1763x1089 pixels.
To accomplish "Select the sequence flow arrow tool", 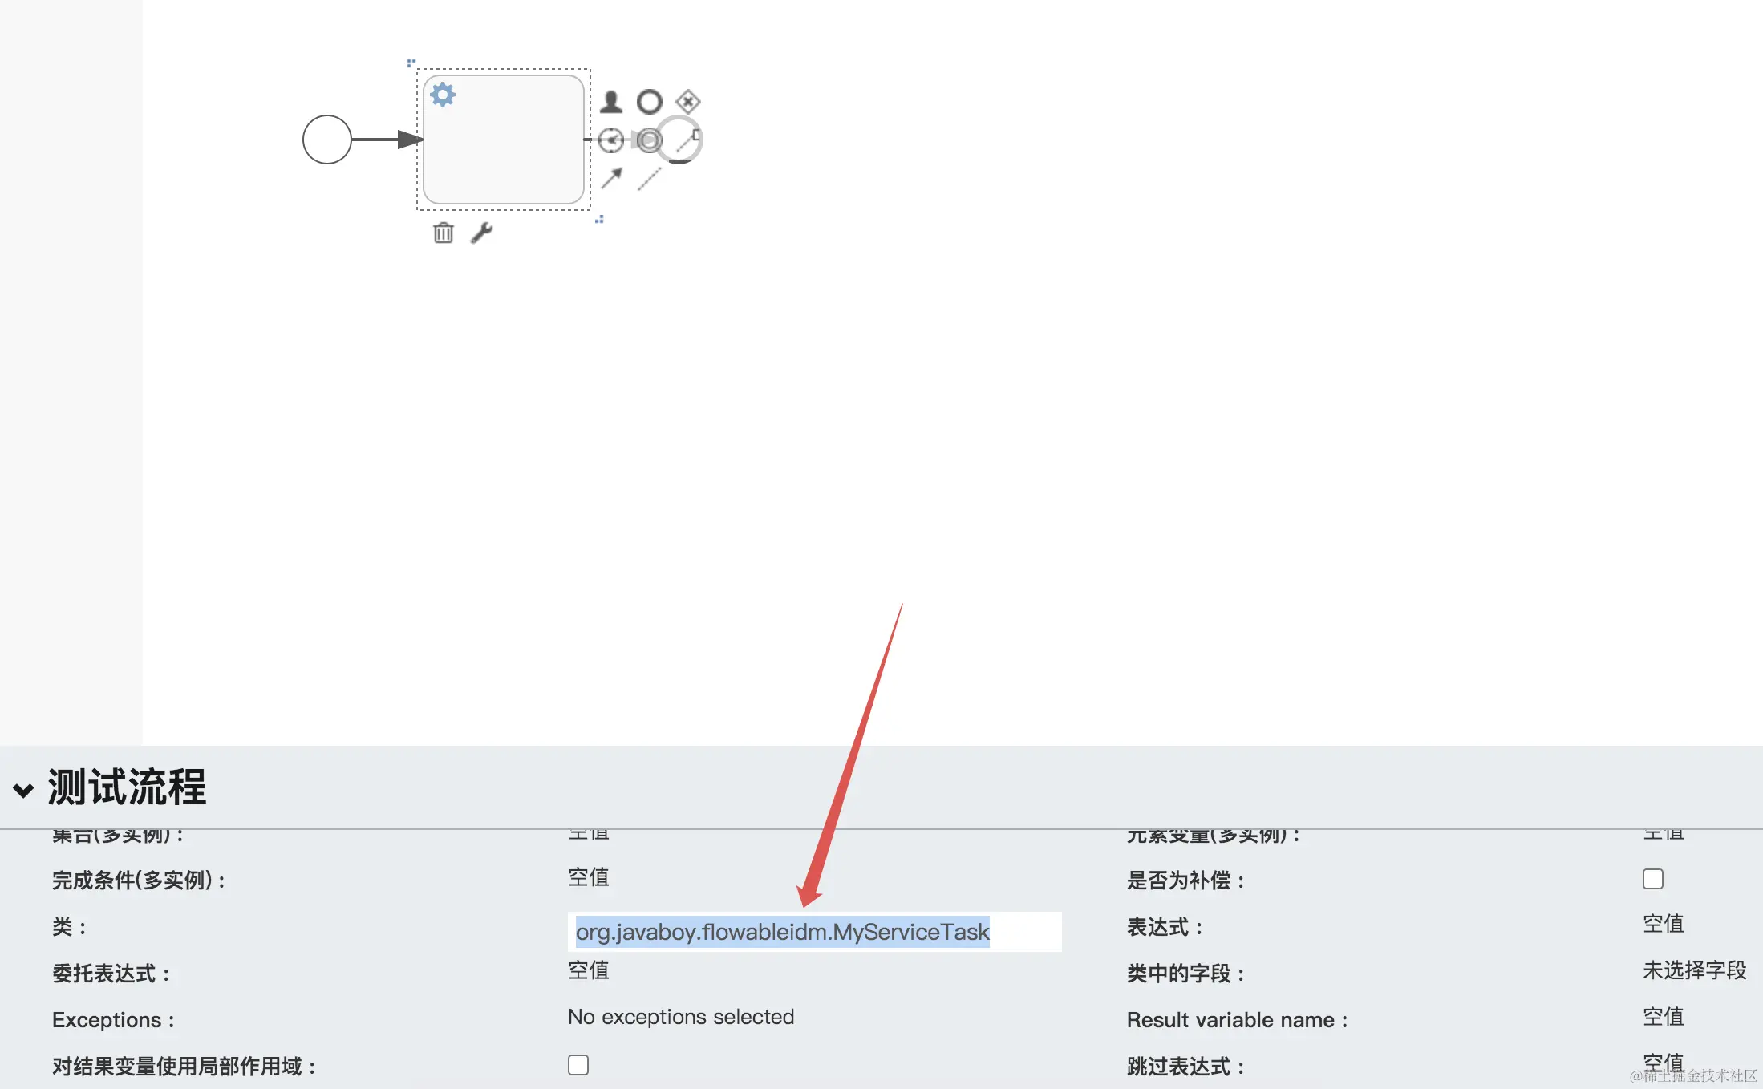I will pos(611,178).
